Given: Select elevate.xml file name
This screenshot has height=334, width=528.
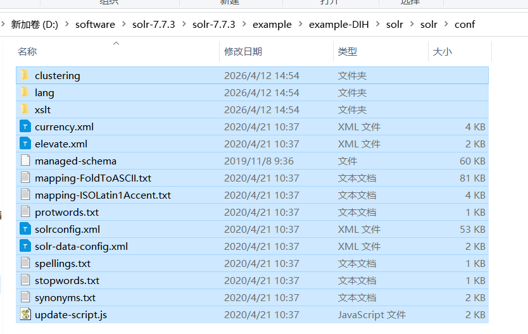Looking at the screenshot, I should point(61,144).
